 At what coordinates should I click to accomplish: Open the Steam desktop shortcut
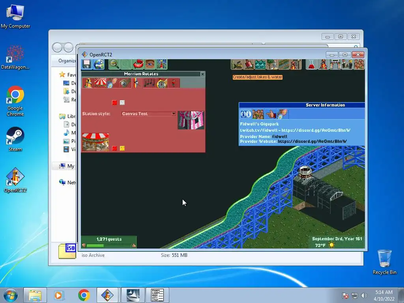pyautogui.click(x=15, y=139)
